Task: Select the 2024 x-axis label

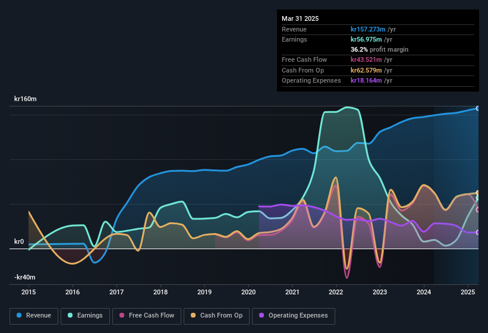Action: coord(424,292)
